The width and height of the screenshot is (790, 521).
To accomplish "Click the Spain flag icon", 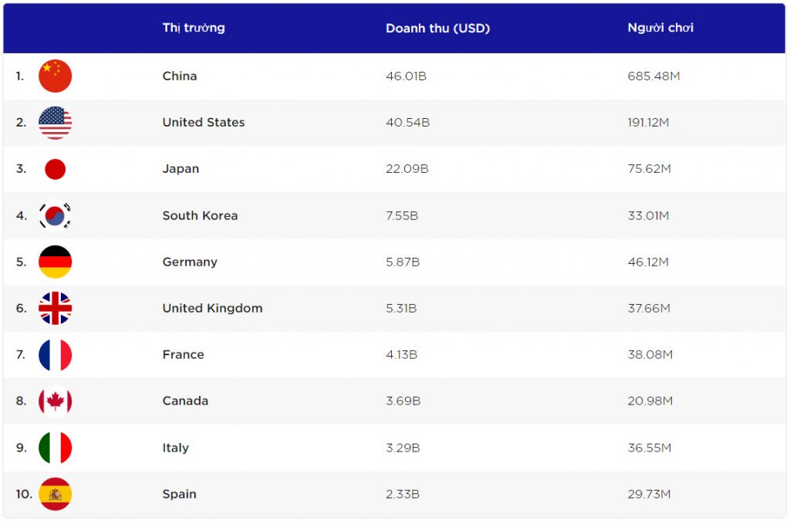I will (x=55, y=494).
